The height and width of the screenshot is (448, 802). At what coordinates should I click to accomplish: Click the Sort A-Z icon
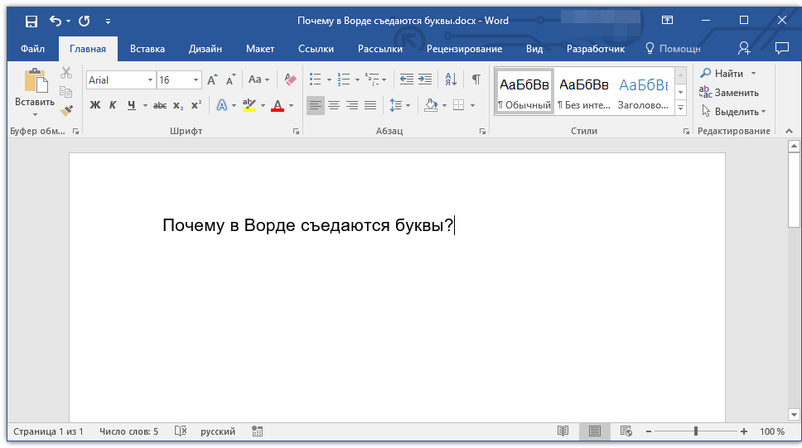click(451, 79)
